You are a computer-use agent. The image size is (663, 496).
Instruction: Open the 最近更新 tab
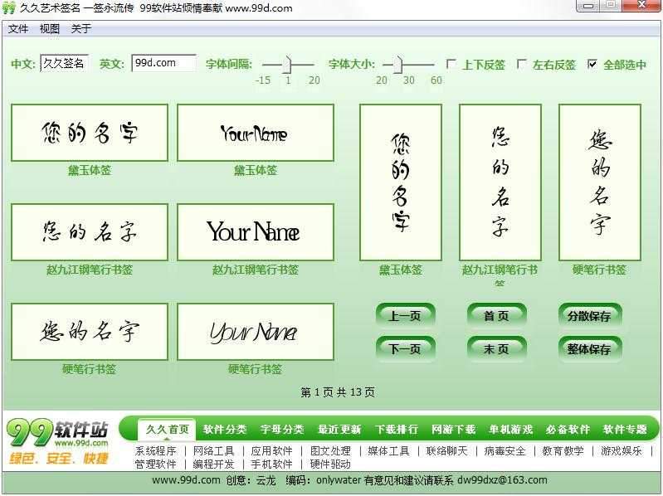click(339, 430)
